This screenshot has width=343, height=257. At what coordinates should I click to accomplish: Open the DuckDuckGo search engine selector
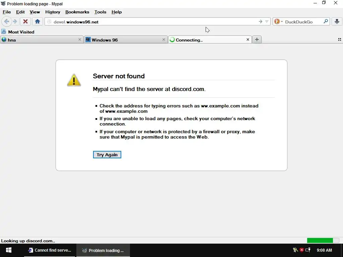pos(278,22)
